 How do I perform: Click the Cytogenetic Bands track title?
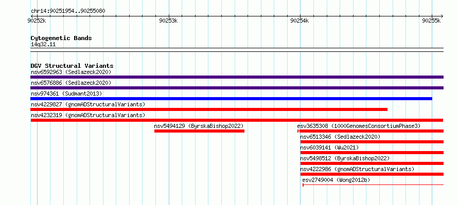click(x=61, y=38)
